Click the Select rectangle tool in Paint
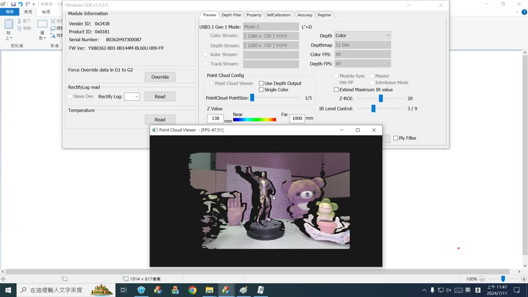This screenshot has width=528, height=297. [x=42, y=24]
